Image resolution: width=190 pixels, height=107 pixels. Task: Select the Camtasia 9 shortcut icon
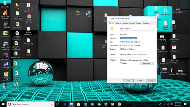(5, 34)
